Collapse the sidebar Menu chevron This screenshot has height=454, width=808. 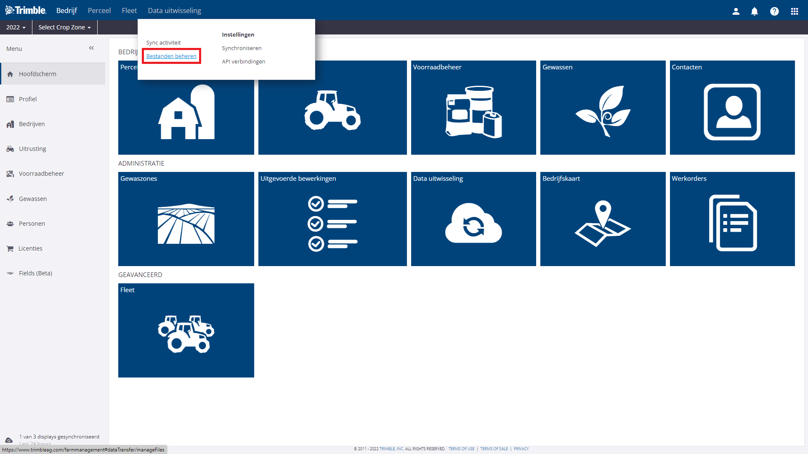[91, 48]
